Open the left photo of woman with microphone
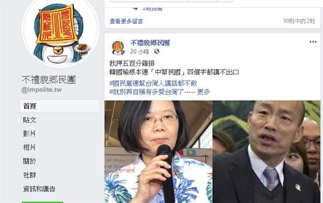The image size is (323, 203). [158, 152]
